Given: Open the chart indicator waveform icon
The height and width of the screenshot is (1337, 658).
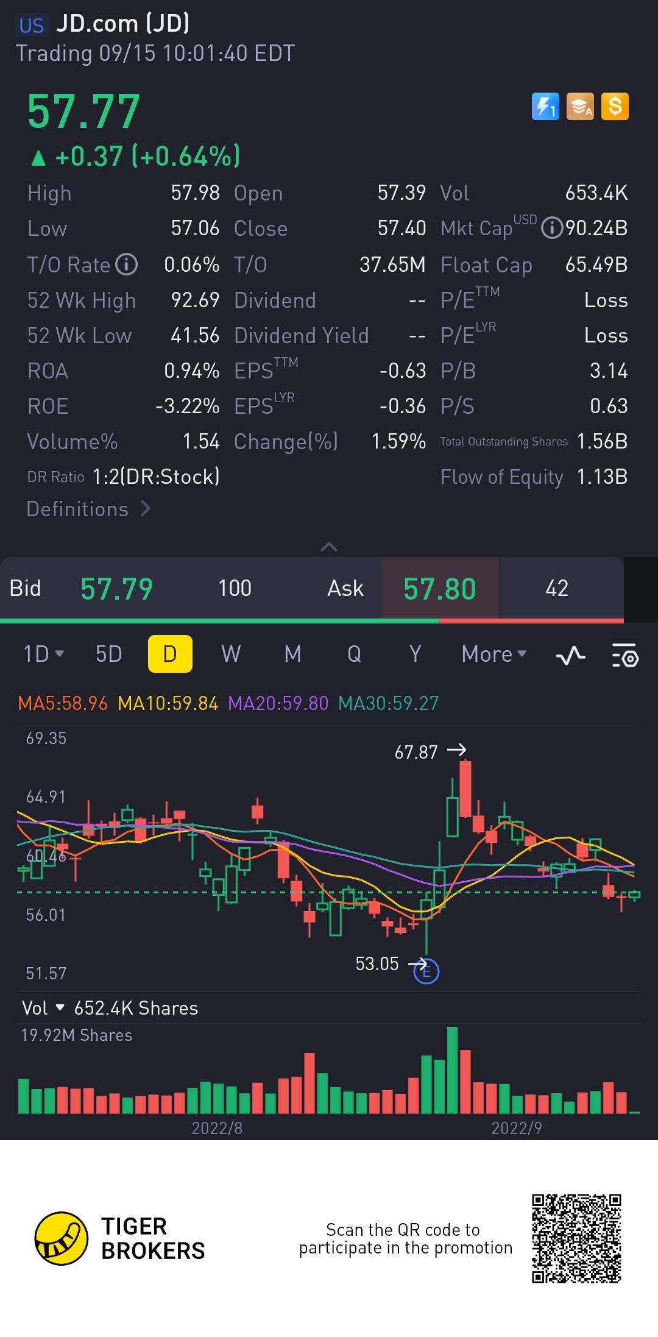Looking at the screenshot, I should 571,655.
